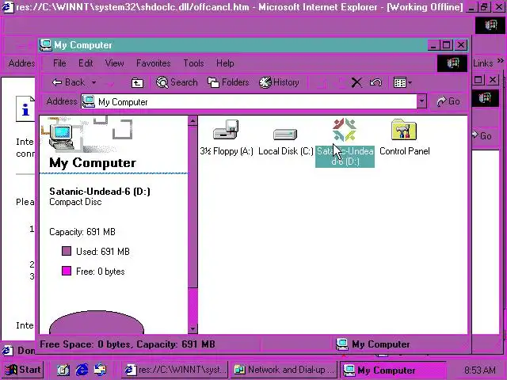507x380 pixels.
Task: Open the View menu
Action: [x=114, y=63]
